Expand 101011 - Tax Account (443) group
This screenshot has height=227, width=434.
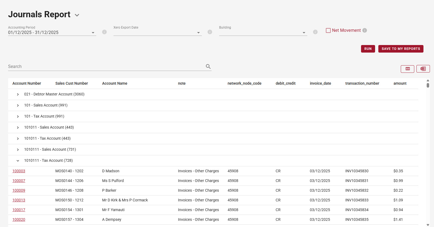click(18, 139)
